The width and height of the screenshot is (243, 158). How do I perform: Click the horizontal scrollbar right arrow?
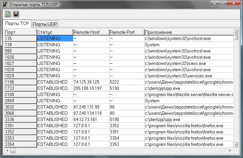click(x=230, y=150)
